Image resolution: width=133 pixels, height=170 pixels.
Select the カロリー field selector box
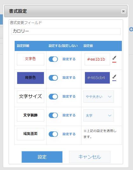click(x=66, y=32)
